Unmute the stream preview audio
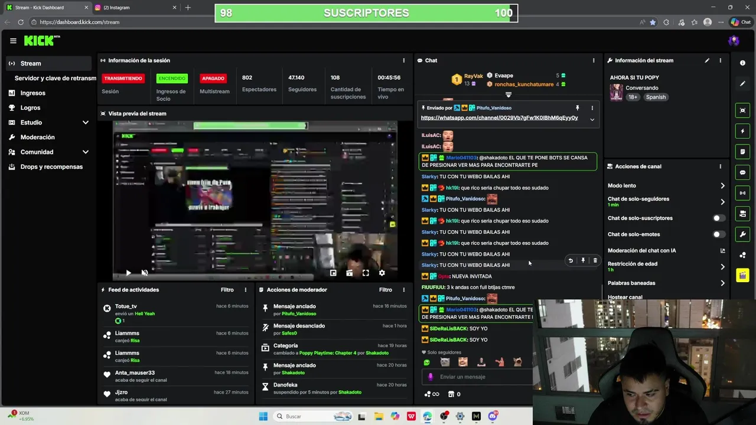This screenshot has width=756, height=425. [x=144, y=273]
